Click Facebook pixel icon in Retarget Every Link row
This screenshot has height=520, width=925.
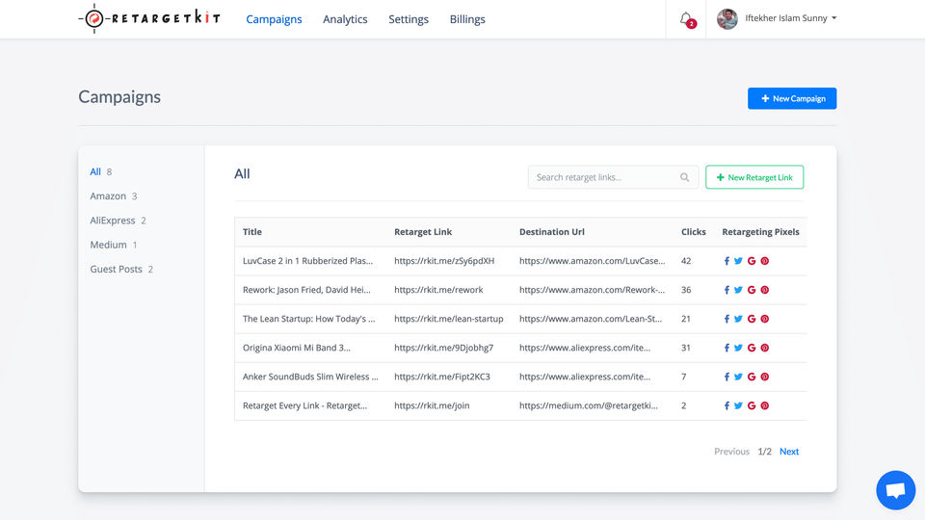727,405
